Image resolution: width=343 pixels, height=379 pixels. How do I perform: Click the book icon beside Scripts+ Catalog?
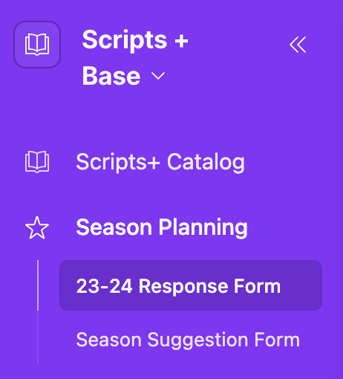pyautogui.click(x=37, y=162)
